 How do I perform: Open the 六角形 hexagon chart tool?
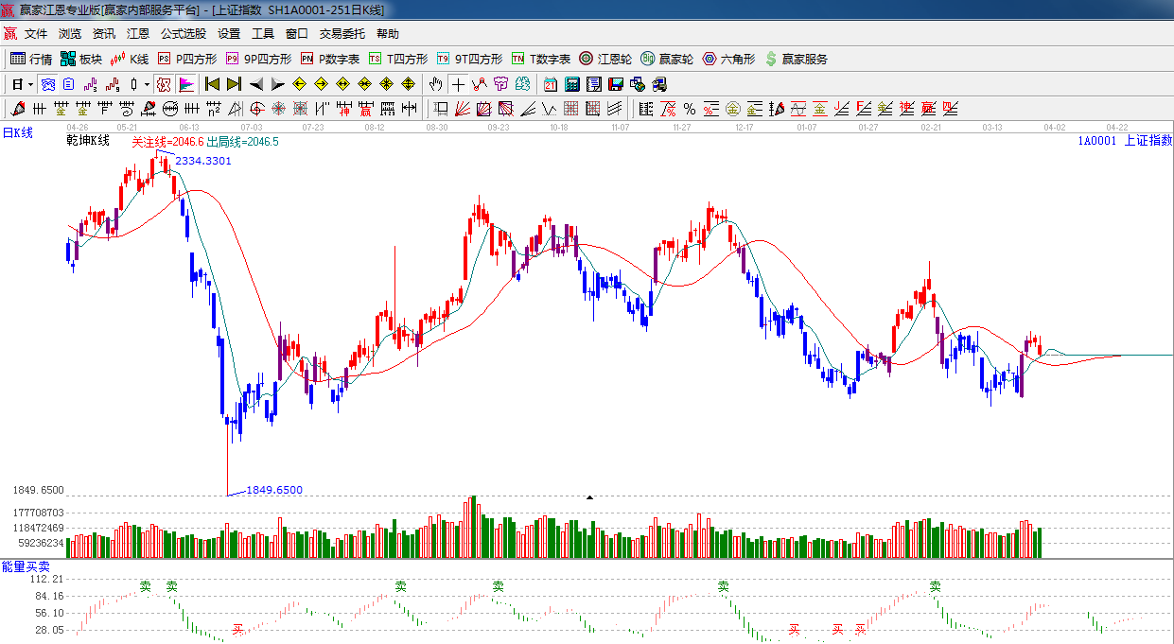click(710, 59)
